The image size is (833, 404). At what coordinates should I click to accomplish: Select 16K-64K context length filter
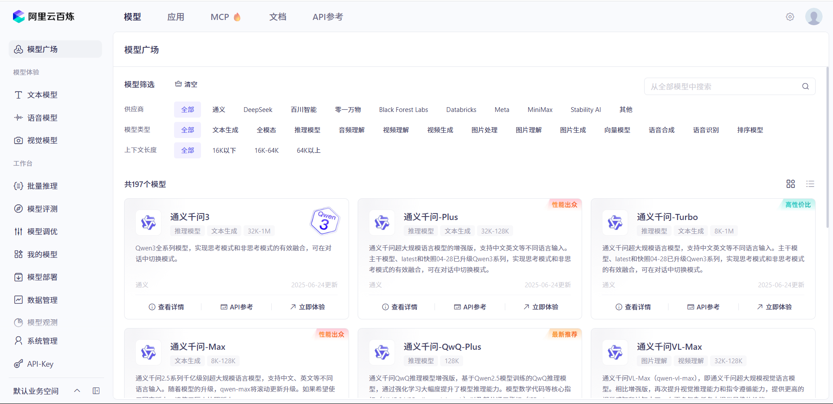click(267, 150)
